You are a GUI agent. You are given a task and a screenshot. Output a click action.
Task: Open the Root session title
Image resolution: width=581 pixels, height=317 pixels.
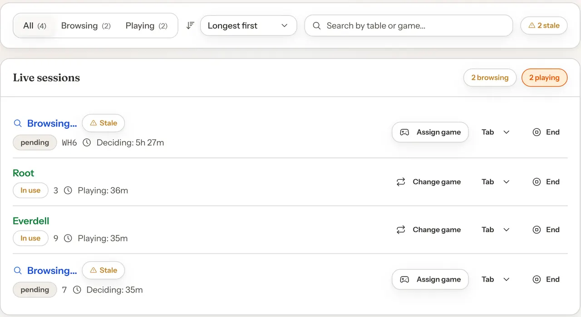(x=24, y=173)
